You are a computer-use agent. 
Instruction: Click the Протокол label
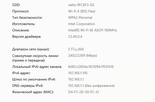coord(21,11)
